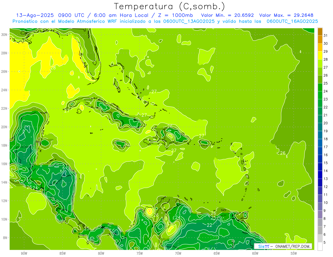Click the "0600UTC_16AGO2025" valid-until time

tap(292, 21)
